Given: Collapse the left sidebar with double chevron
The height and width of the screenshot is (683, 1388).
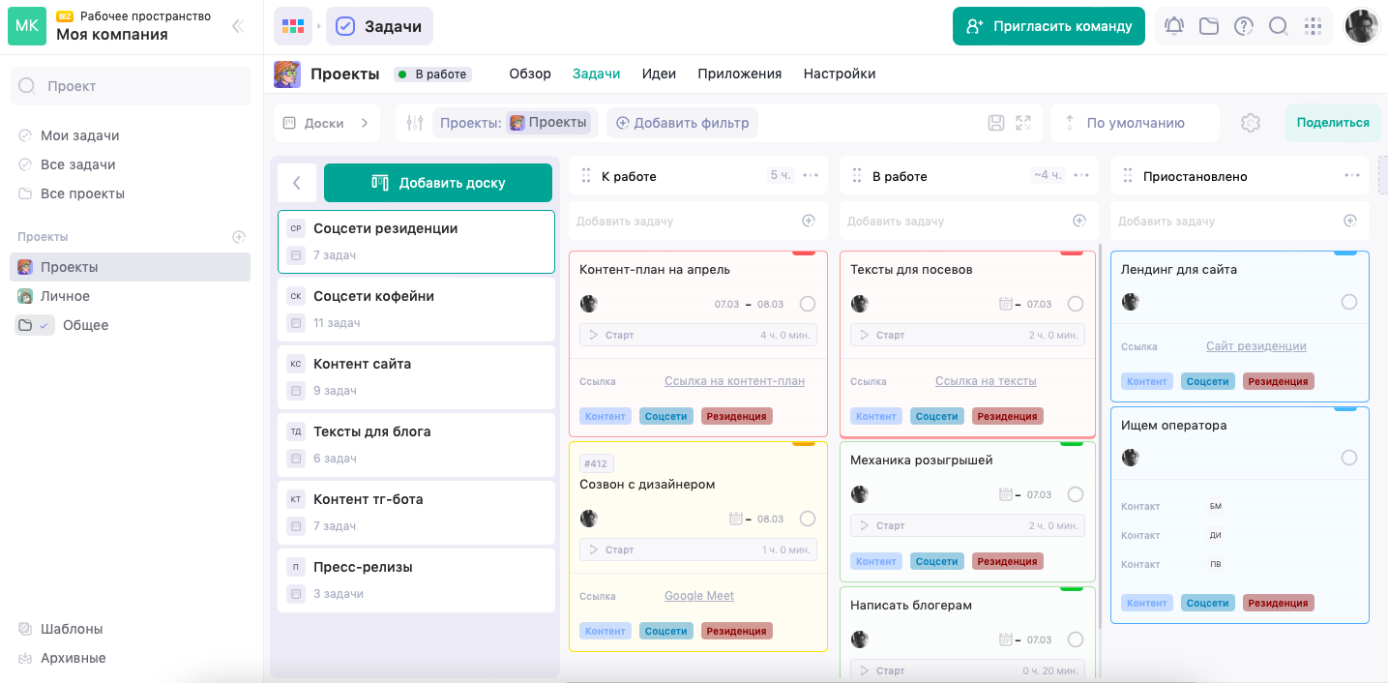Looking at the screenshot, I should coord(237,26).
